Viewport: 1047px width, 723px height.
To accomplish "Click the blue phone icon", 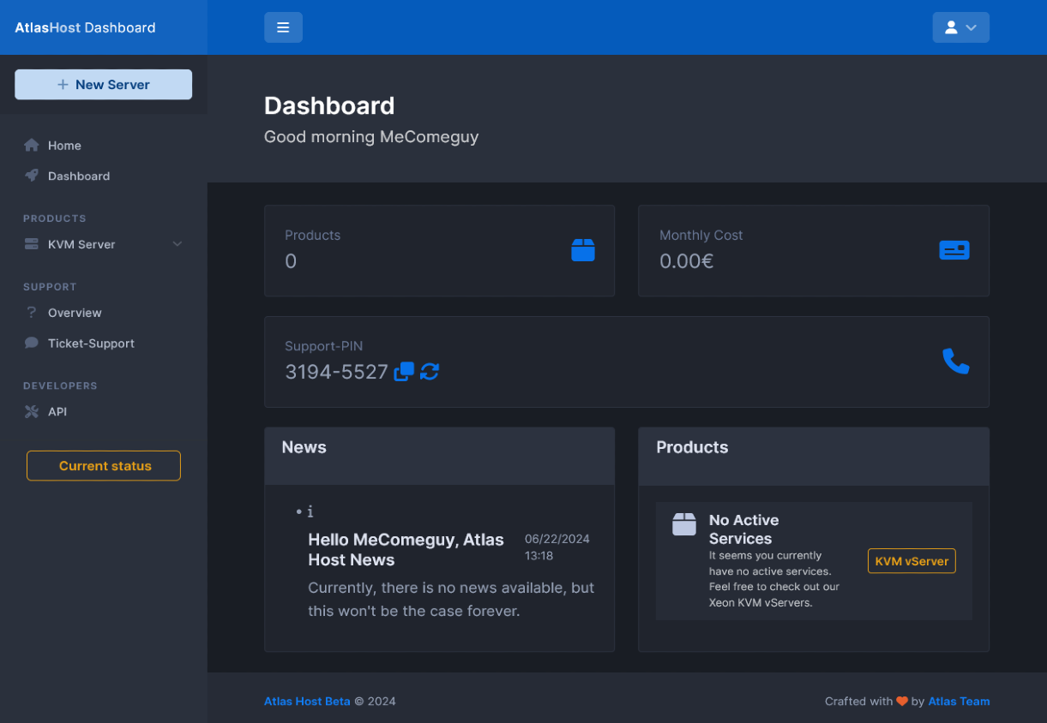I will click(x=955, y=361).
